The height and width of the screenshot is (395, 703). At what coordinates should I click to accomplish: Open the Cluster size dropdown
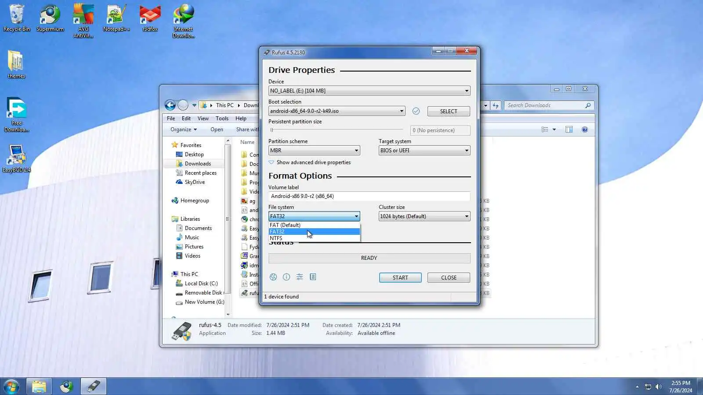[x=424, y=216]
